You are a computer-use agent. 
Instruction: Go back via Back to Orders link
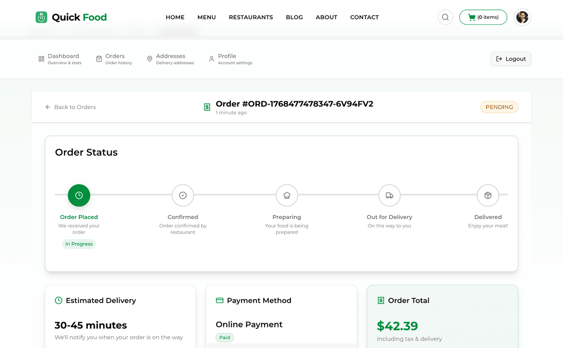click(70, 107)
